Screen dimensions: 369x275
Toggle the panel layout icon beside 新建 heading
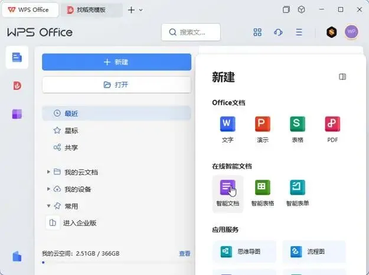click(x=342, y=77)
